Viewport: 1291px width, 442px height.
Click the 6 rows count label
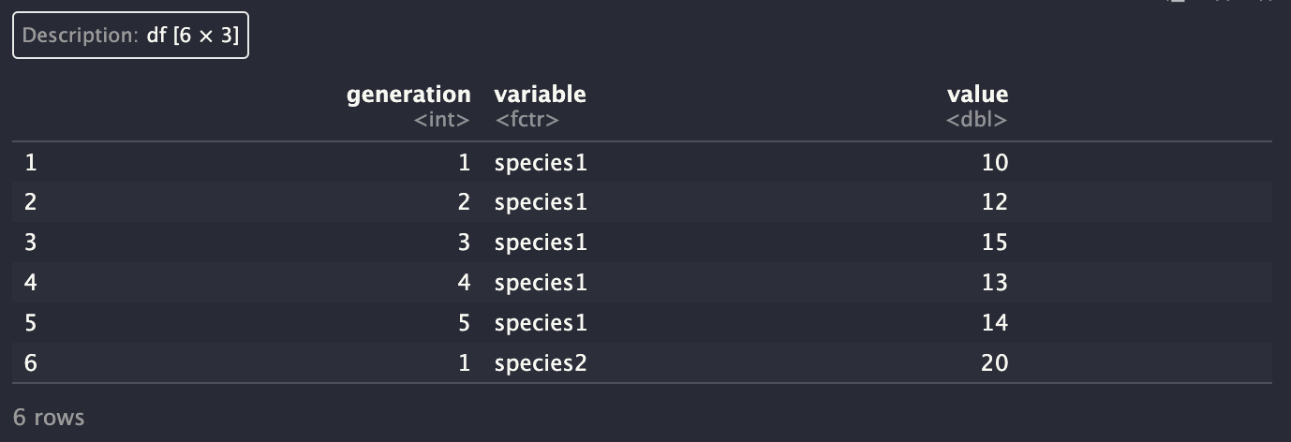(49, 418)
